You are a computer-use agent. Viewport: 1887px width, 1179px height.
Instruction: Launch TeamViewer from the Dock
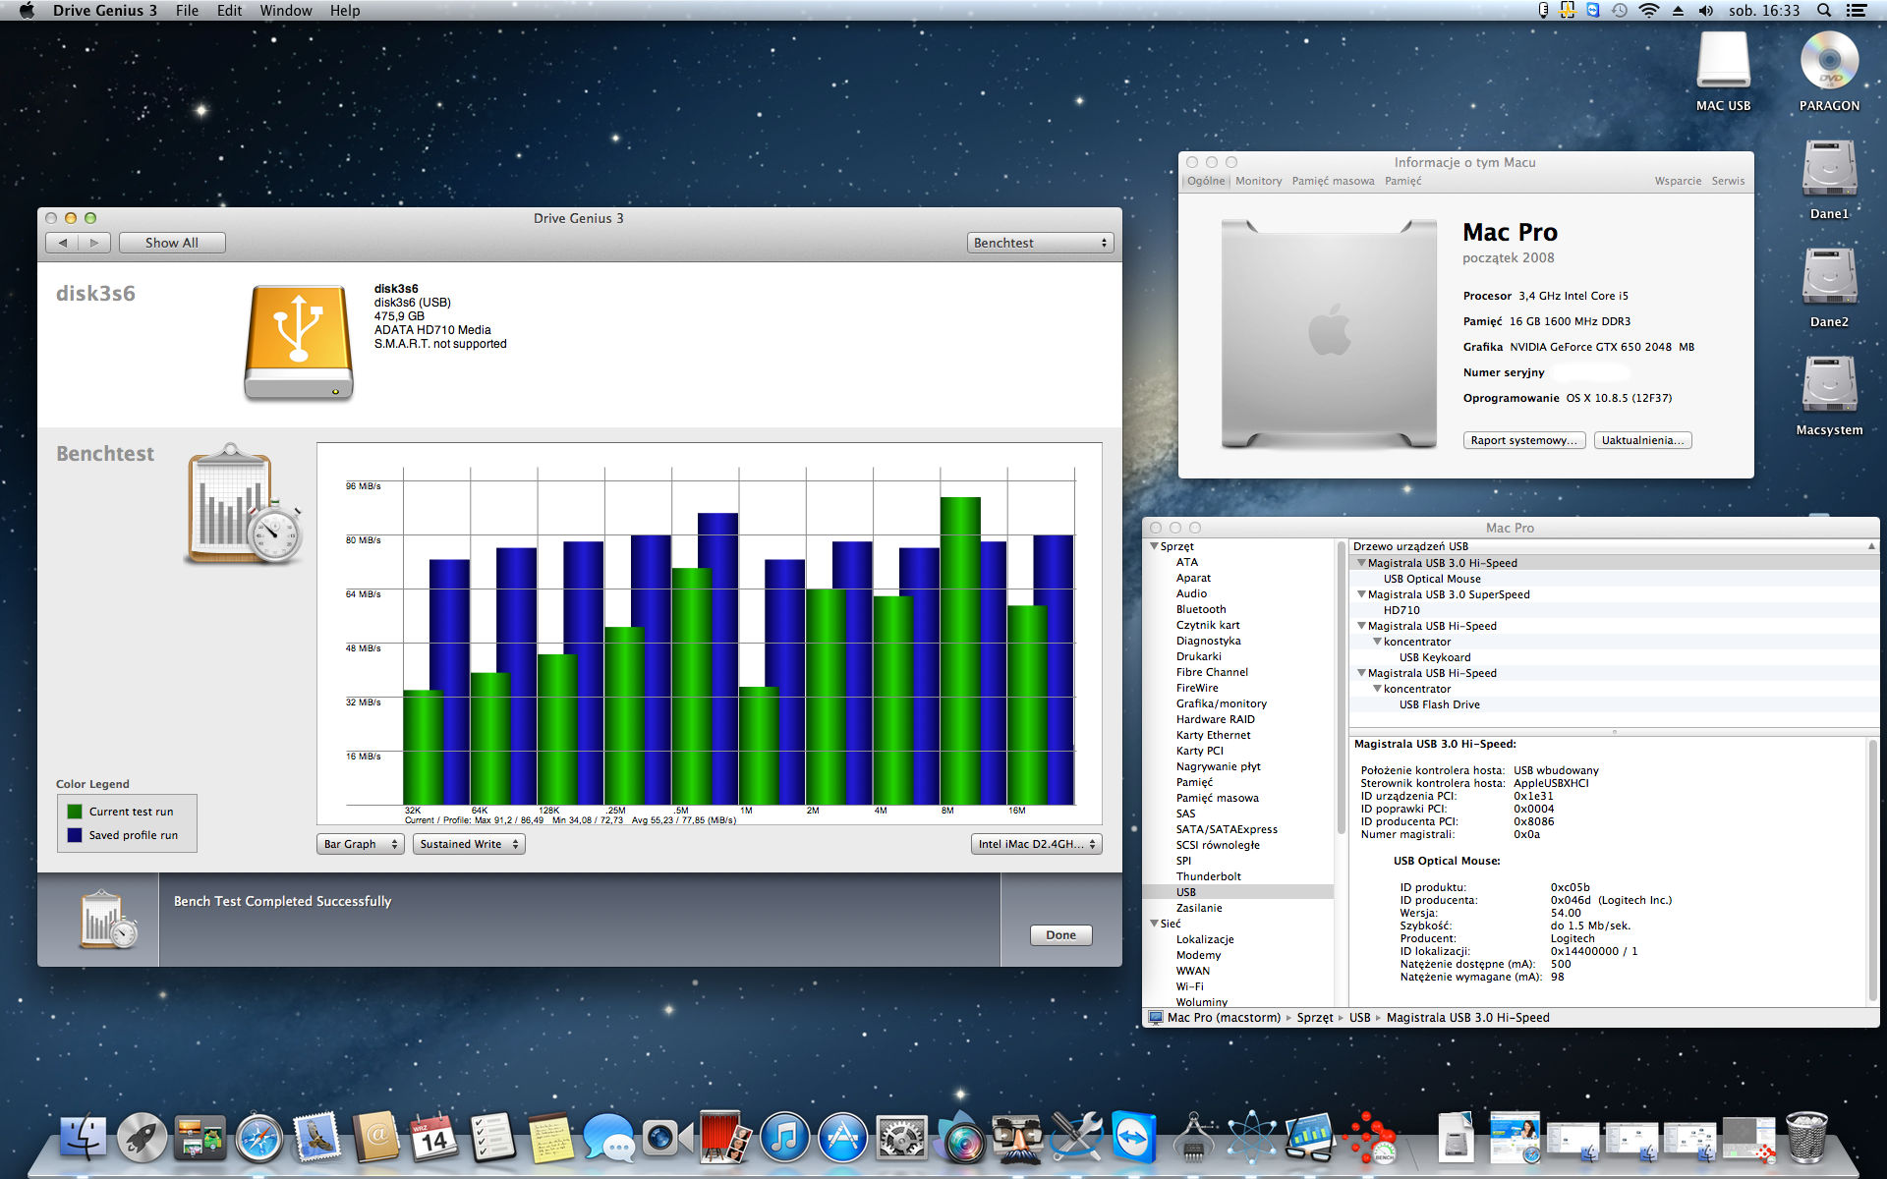1134,1138
